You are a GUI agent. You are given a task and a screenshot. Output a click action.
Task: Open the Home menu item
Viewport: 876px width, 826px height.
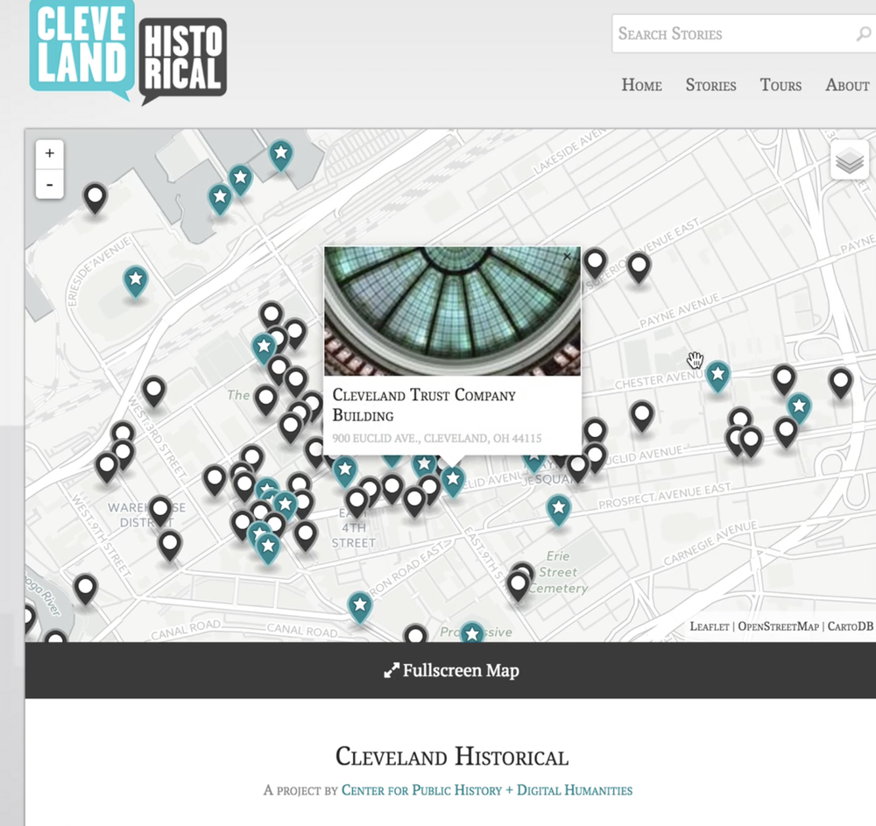(642, 85)
